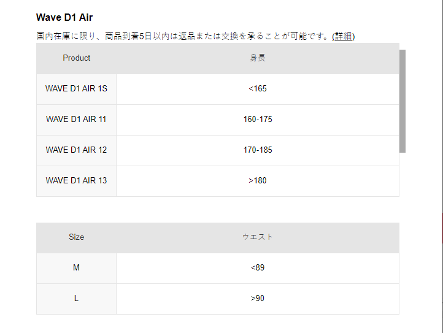The width and height of the screenshot is (443, 333).
Task: Select the WAVE D1 AIR 1S row label
Action: click(76, 89)
